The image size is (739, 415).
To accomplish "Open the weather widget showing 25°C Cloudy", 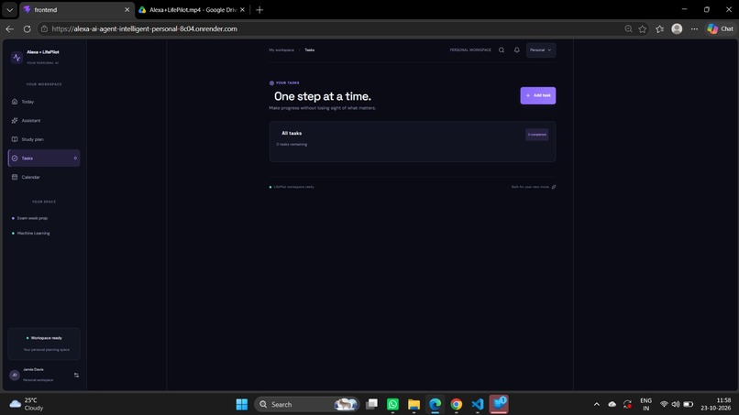I will pyautogui.click(x=27, y=404).
